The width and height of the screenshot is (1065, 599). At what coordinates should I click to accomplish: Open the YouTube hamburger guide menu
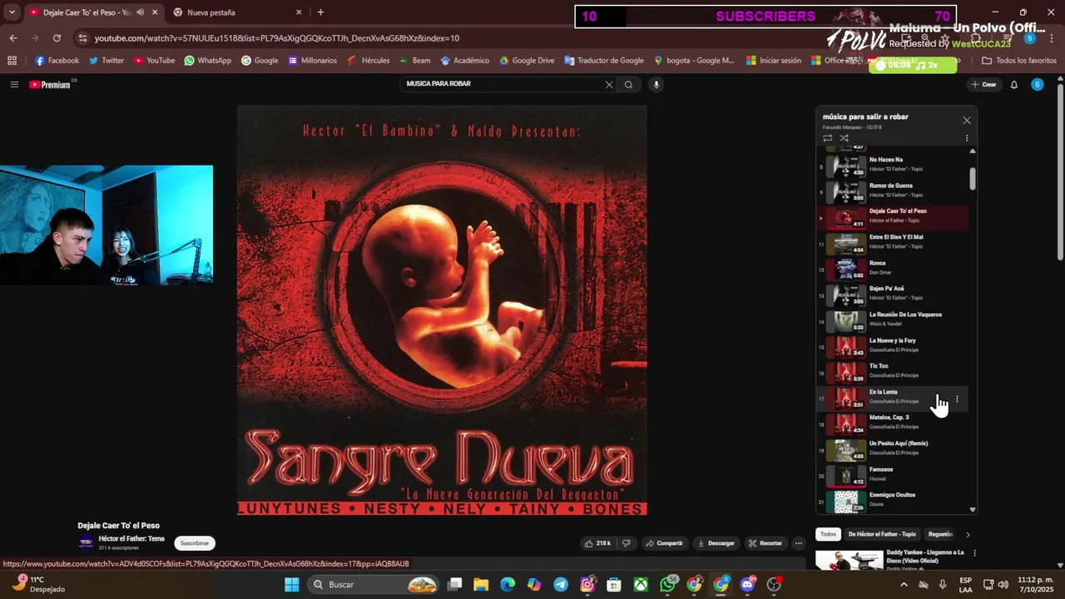[14, 84]
